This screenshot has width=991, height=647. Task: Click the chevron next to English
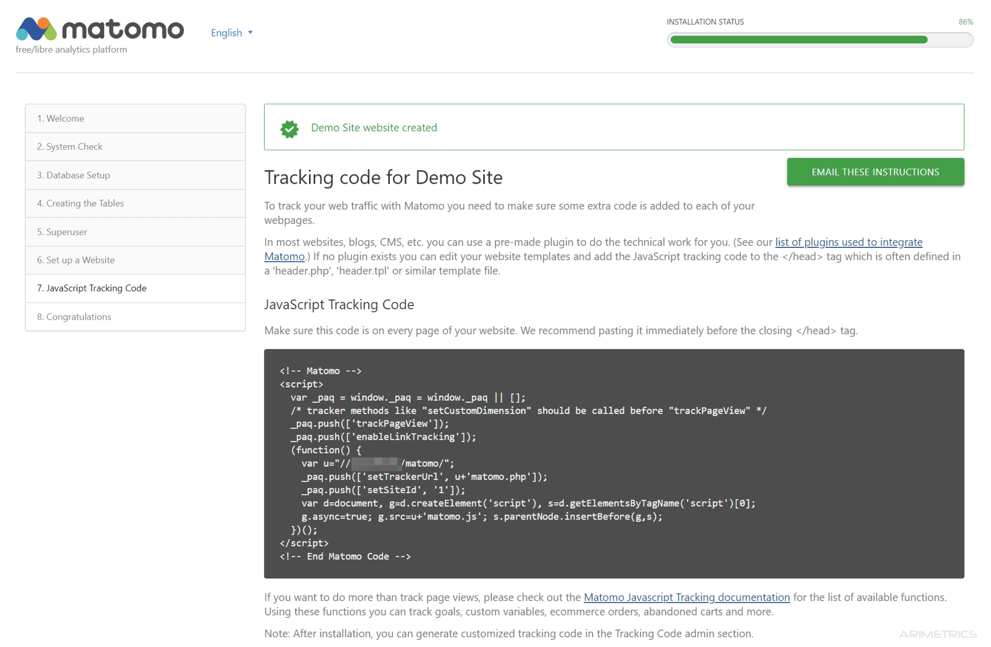(x=250, y=33)
